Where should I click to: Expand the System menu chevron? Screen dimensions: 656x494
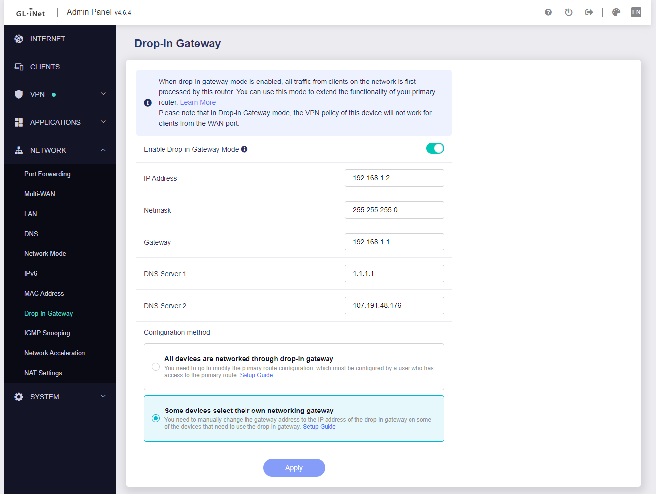click(103, 396)
